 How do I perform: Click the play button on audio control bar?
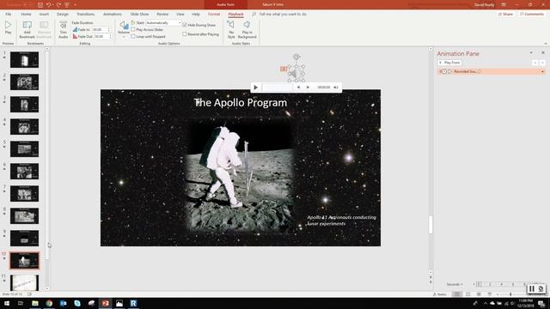[256, 88]
